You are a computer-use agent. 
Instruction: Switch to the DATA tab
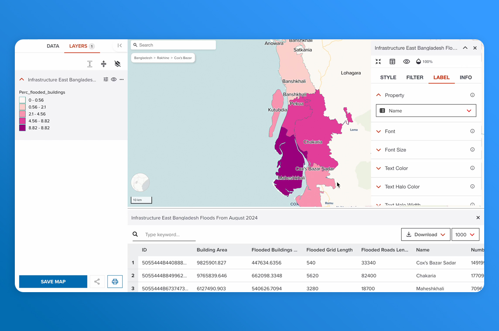point(53,46)
